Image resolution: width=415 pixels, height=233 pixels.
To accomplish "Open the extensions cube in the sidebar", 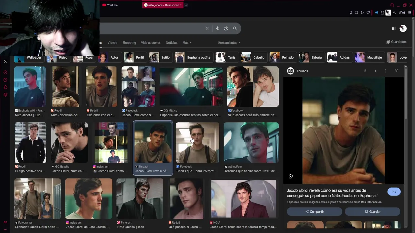I will [x=5, y=87].
